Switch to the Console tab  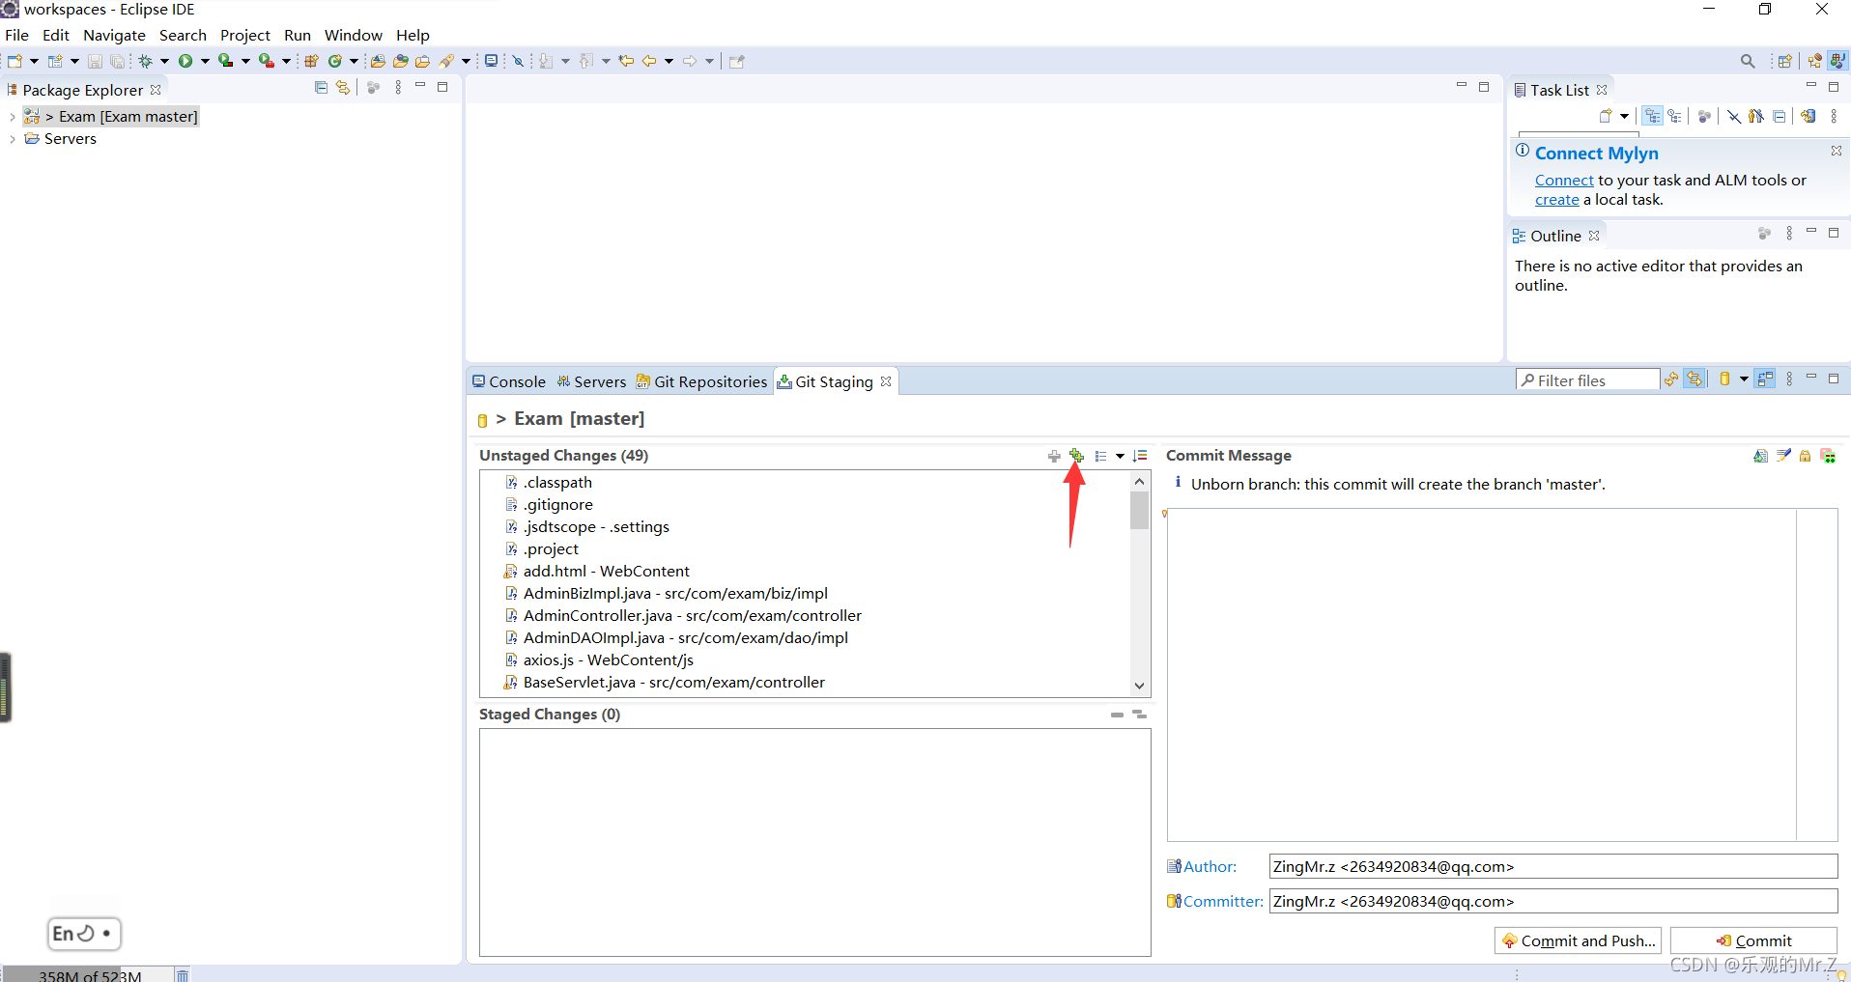tap(509, 381)
